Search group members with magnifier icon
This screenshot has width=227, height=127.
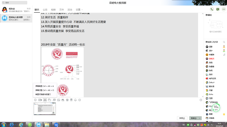pyautogui.click(x=224, y=42)
